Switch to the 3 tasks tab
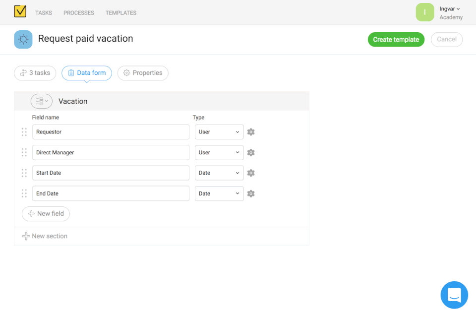 [35, 73]
